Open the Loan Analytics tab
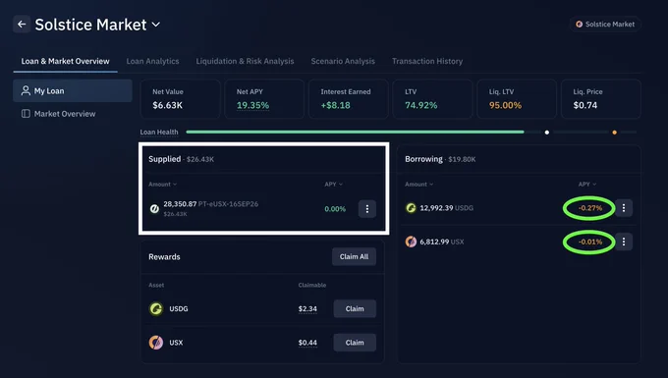 [152, 61]
